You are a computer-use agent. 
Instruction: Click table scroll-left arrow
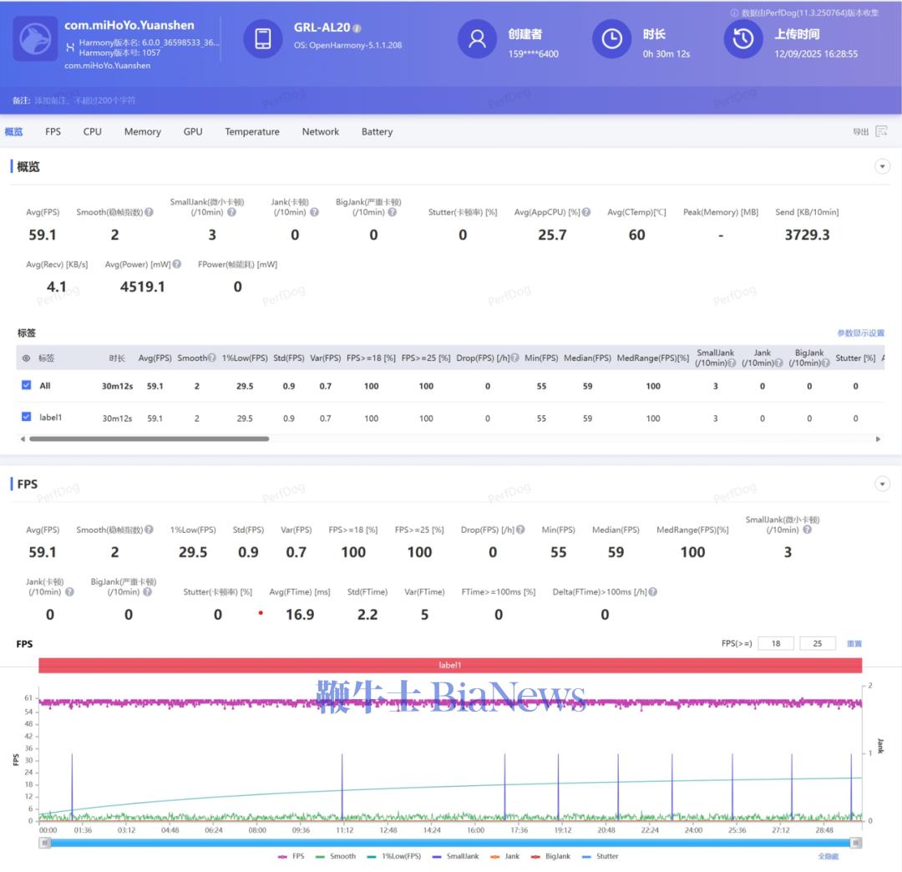(23, 439)
